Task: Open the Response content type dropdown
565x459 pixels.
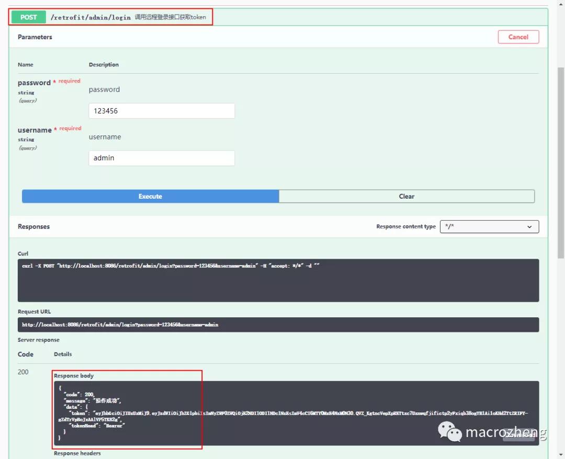Action: pos(489,226)
